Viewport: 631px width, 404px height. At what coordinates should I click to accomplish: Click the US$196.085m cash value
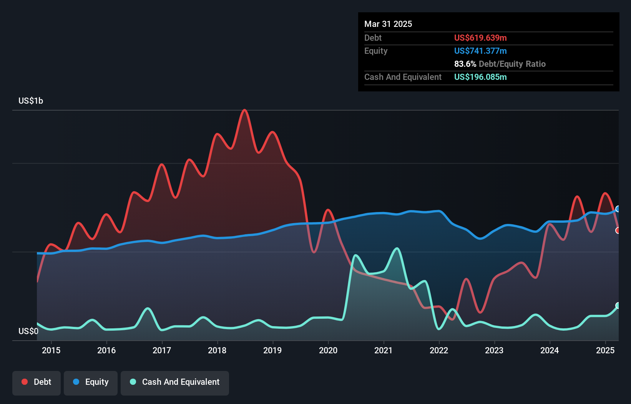[x=480, y=77]
